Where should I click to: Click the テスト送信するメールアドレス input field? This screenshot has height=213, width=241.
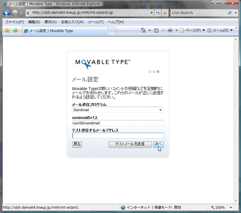click(x=118, y=135)
